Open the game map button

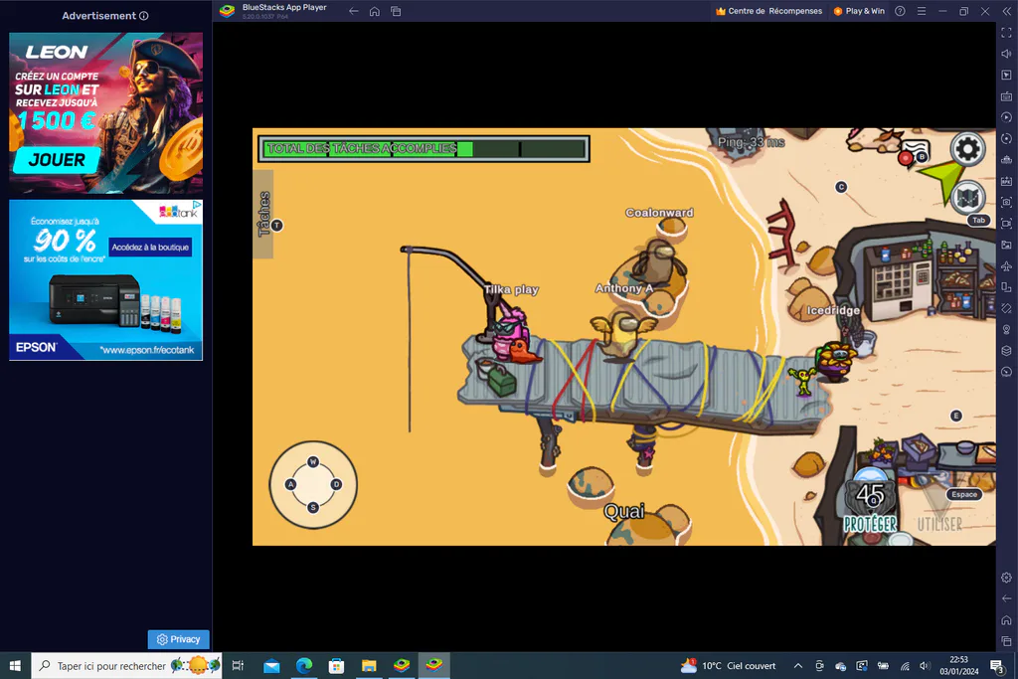[967, 198]
